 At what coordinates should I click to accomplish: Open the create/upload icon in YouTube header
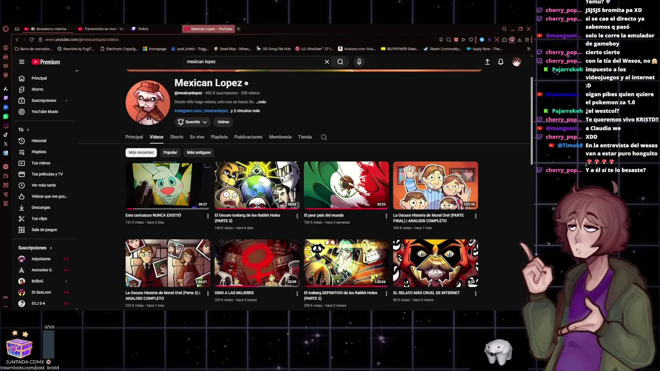pyautogui.click(x=487, y=62)
